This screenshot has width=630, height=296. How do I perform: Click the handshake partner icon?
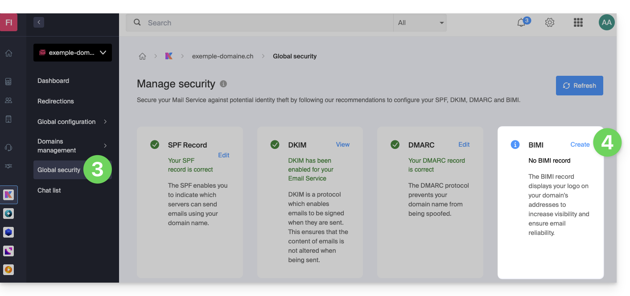pos(8,166)
